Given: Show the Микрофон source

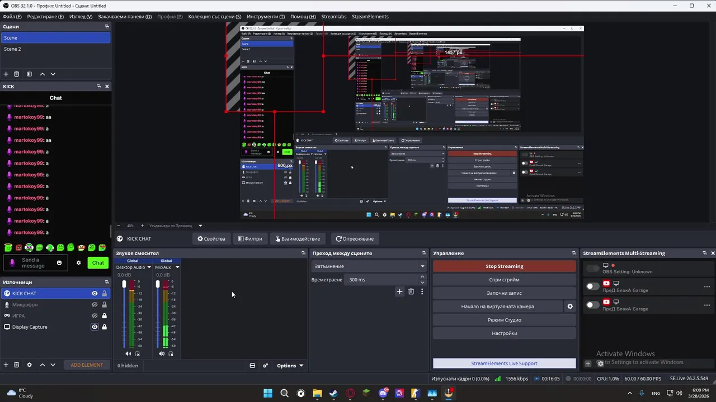Looking at the screenshot, I should click(x=95, y=304).
